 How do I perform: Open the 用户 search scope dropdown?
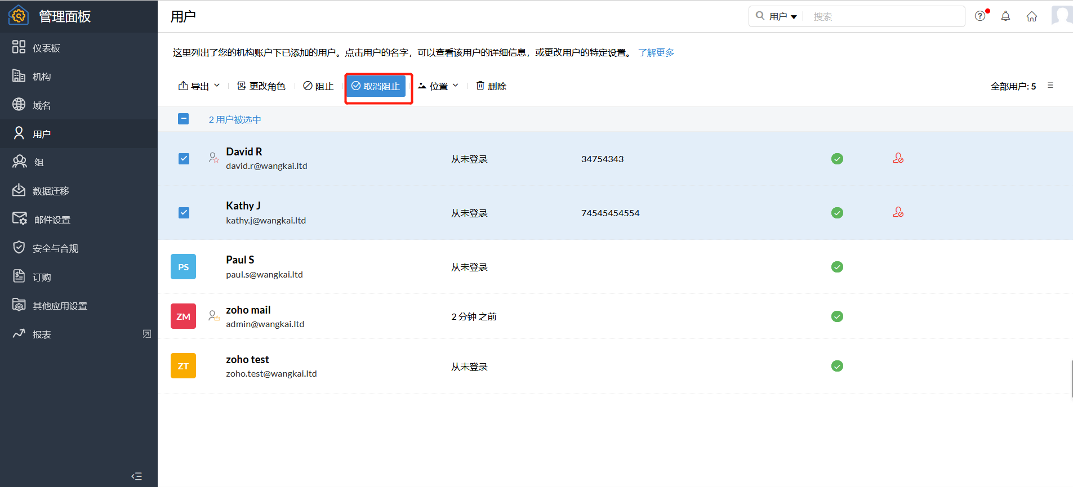(x=782, y=17)
